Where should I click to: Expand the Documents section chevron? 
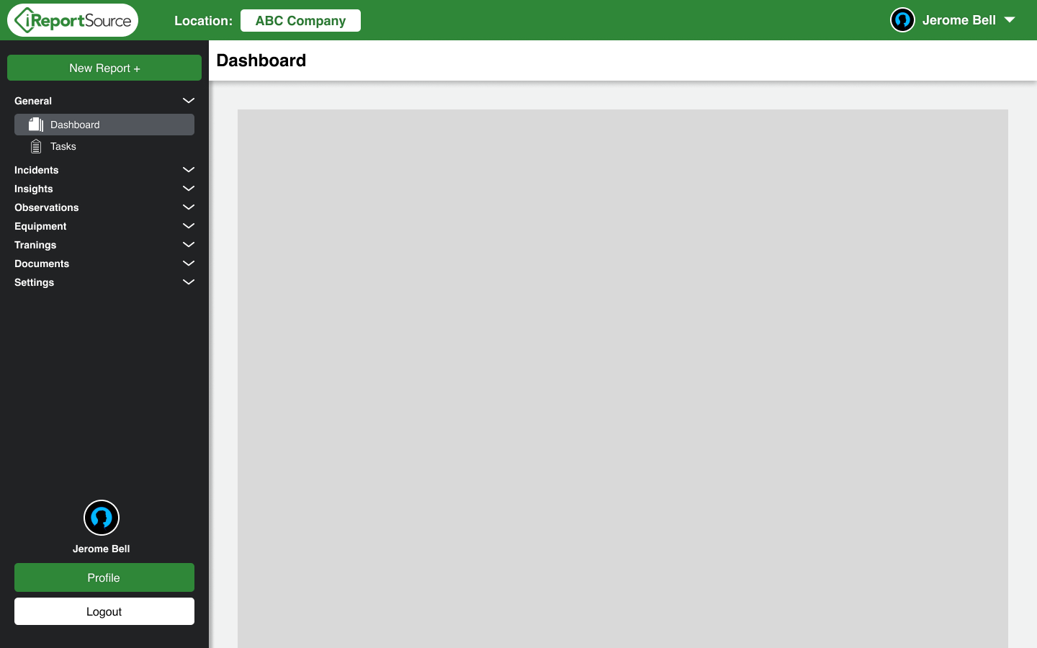tap(189, 264)
